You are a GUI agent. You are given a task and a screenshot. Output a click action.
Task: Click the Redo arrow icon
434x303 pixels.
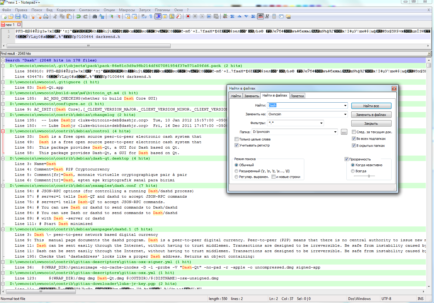click(85, 16)
